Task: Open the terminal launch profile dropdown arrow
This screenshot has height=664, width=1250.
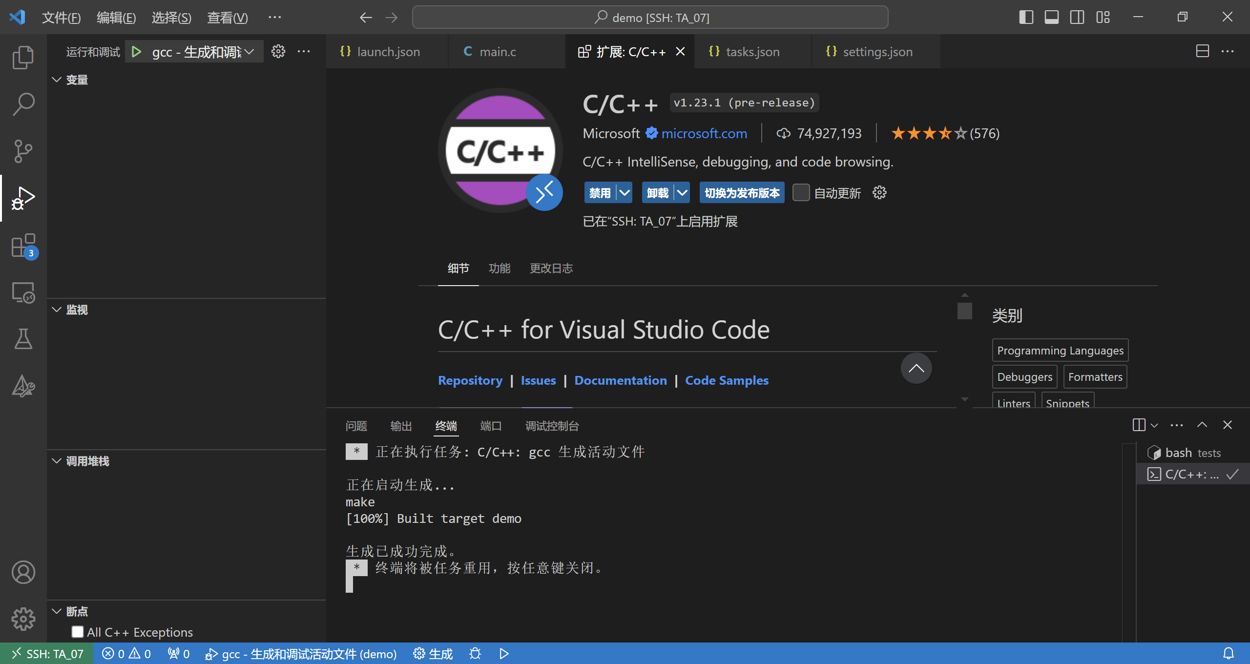Action: click(1154, 425)
